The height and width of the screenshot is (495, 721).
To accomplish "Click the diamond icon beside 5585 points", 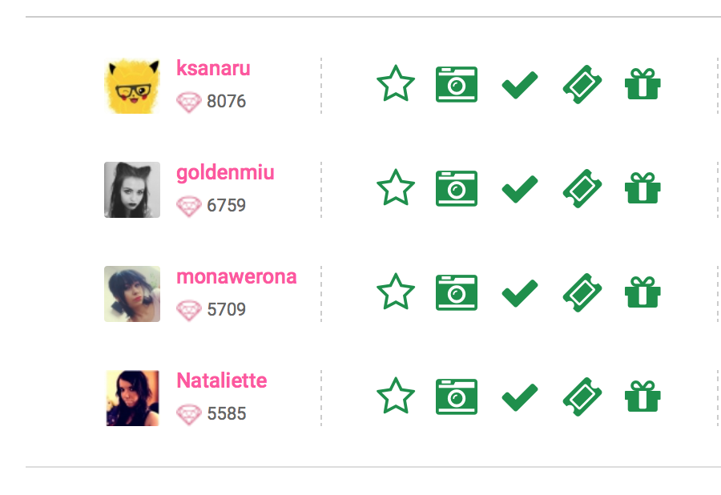I will (188, 414).
